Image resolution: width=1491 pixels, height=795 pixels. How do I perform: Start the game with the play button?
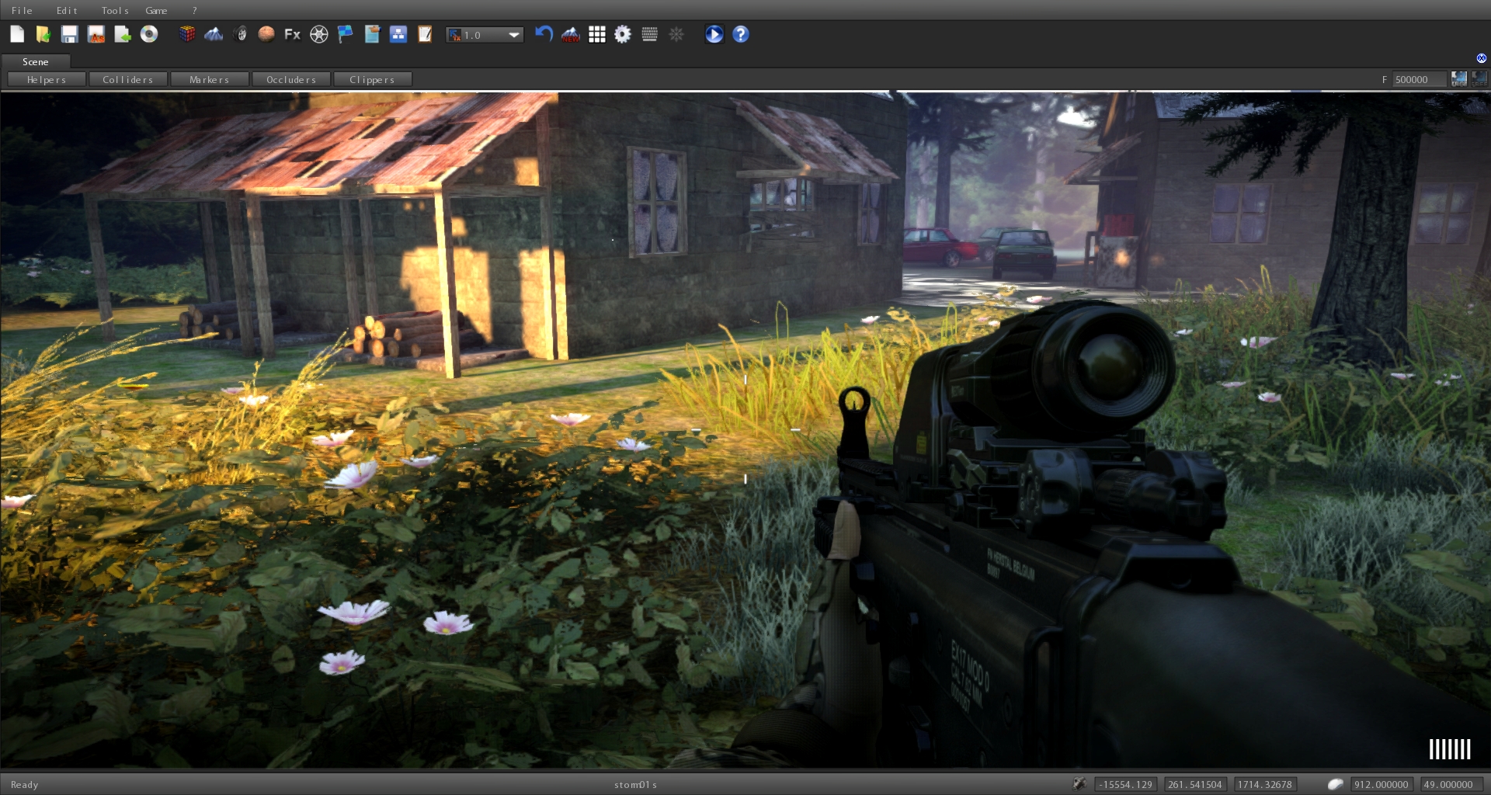[714, 34]
